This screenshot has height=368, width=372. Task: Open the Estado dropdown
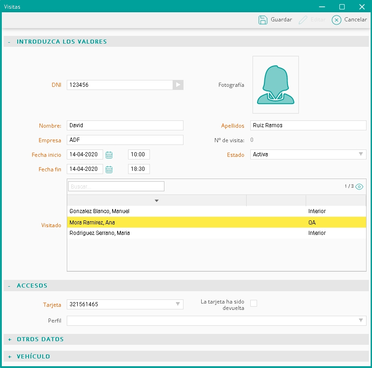coord(361,154)
